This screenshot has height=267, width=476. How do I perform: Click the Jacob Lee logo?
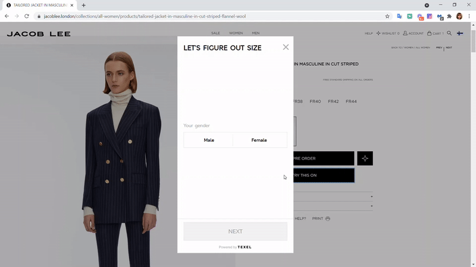[x=39, y=34]
